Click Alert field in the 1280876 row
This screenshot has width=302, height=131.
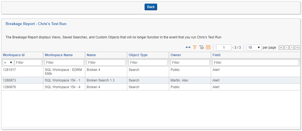pyautogui.click(x=256, y=87)
